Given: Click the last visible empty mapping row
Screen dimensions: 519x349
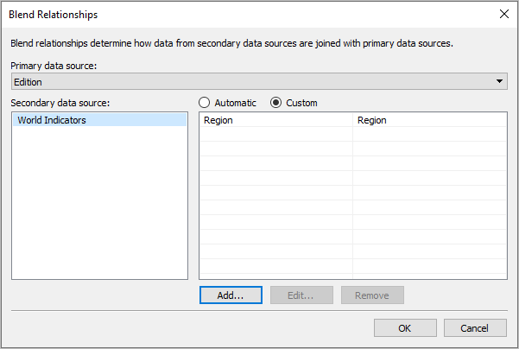Looking at the screenshot, I should click(x=353, y=266).
